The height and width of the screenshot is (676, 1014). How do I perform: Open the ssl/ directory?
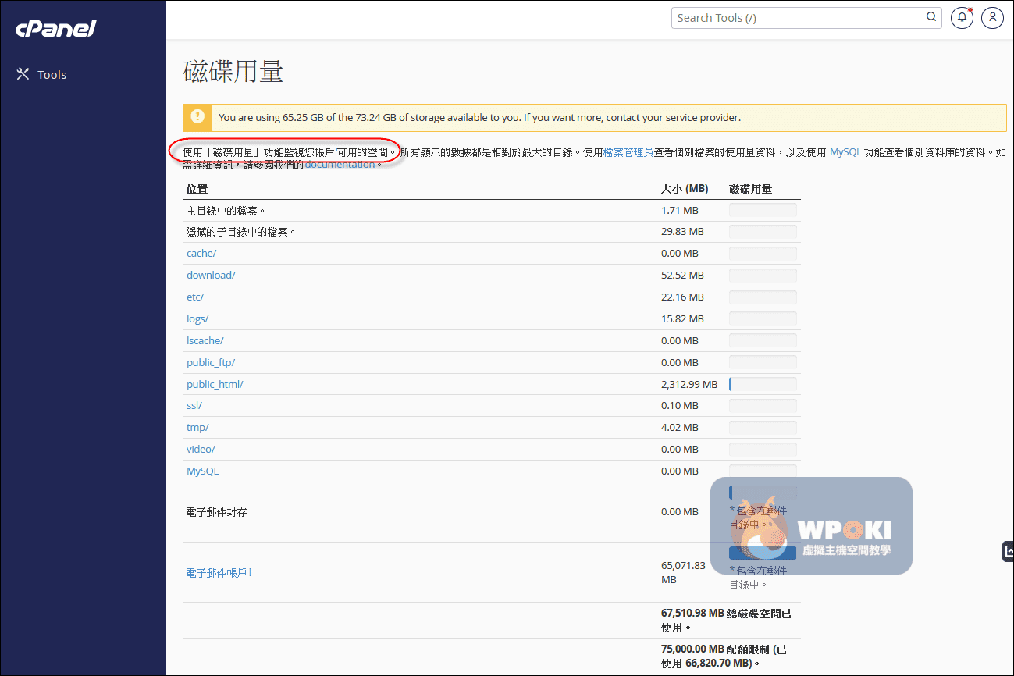coord(194,406)
